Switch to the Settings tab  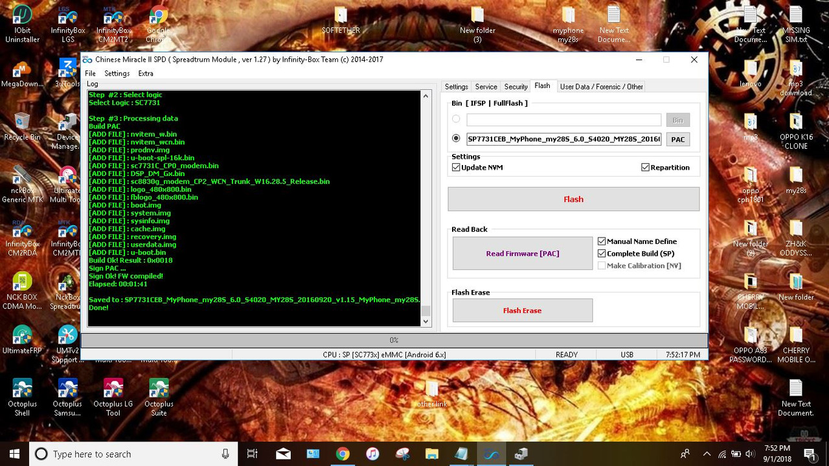pos(456,86)
